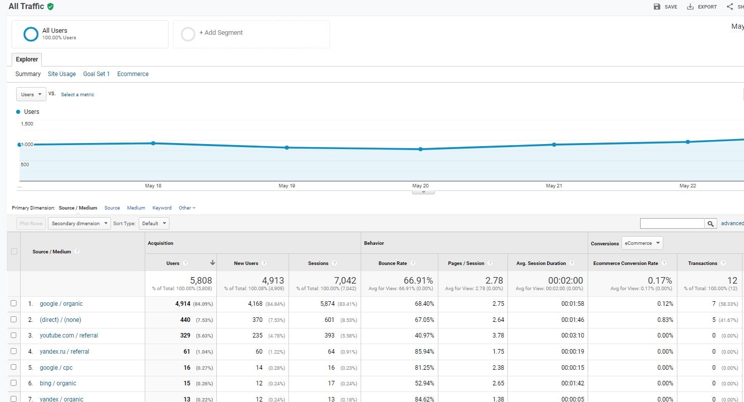Click the search magnifier button
This screenshot has width=744, height=402.
pyautogui.click(x=711, y=223)
